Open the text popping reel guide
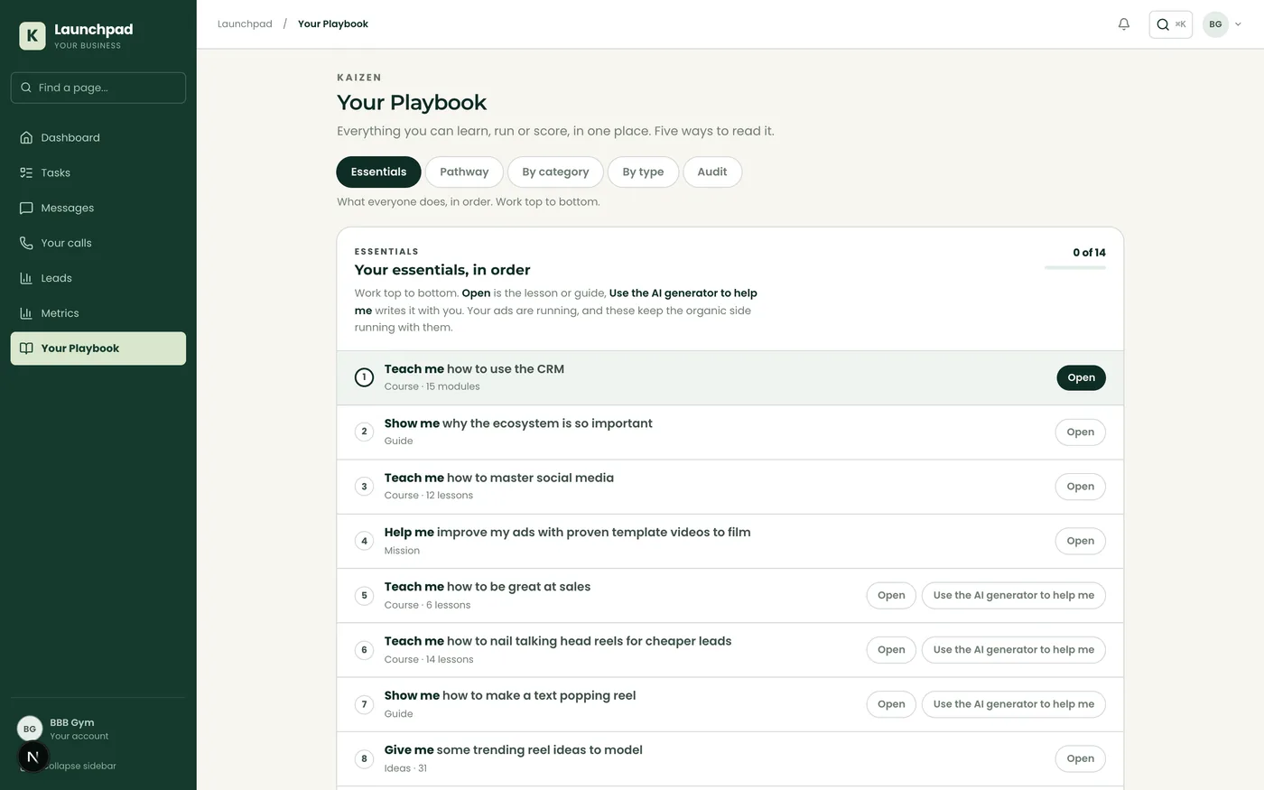The height and width of the screenshot is (790, 1264). click(891, 704)
